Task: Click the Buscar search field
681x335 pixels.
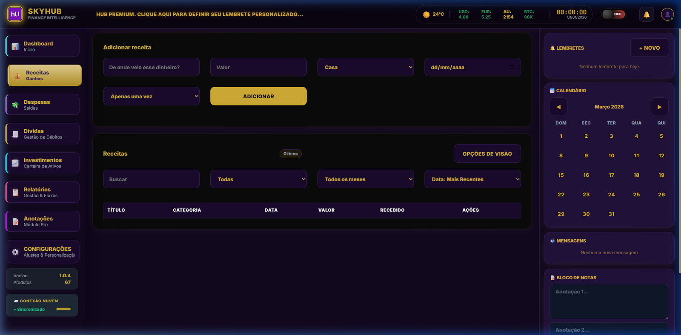Action: coord(151,179)
